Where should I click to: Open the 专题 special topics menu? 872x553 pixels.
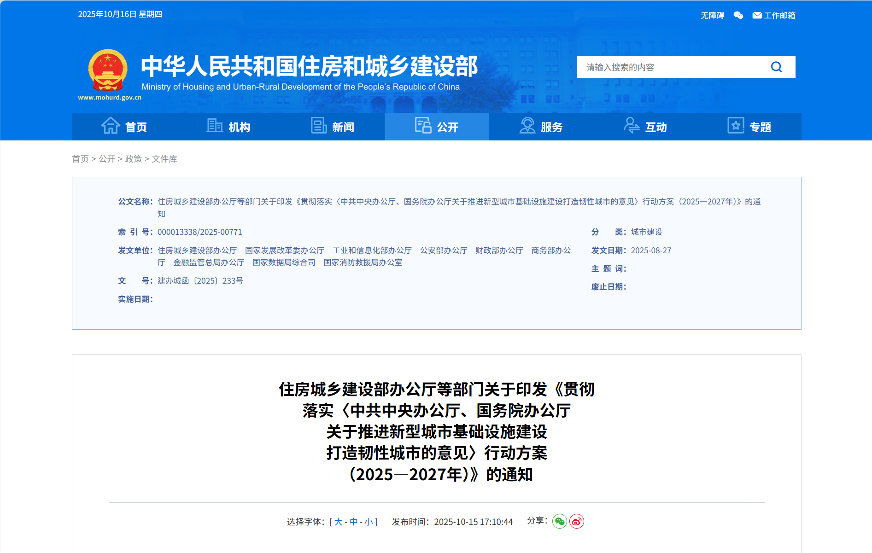[749, 127]
